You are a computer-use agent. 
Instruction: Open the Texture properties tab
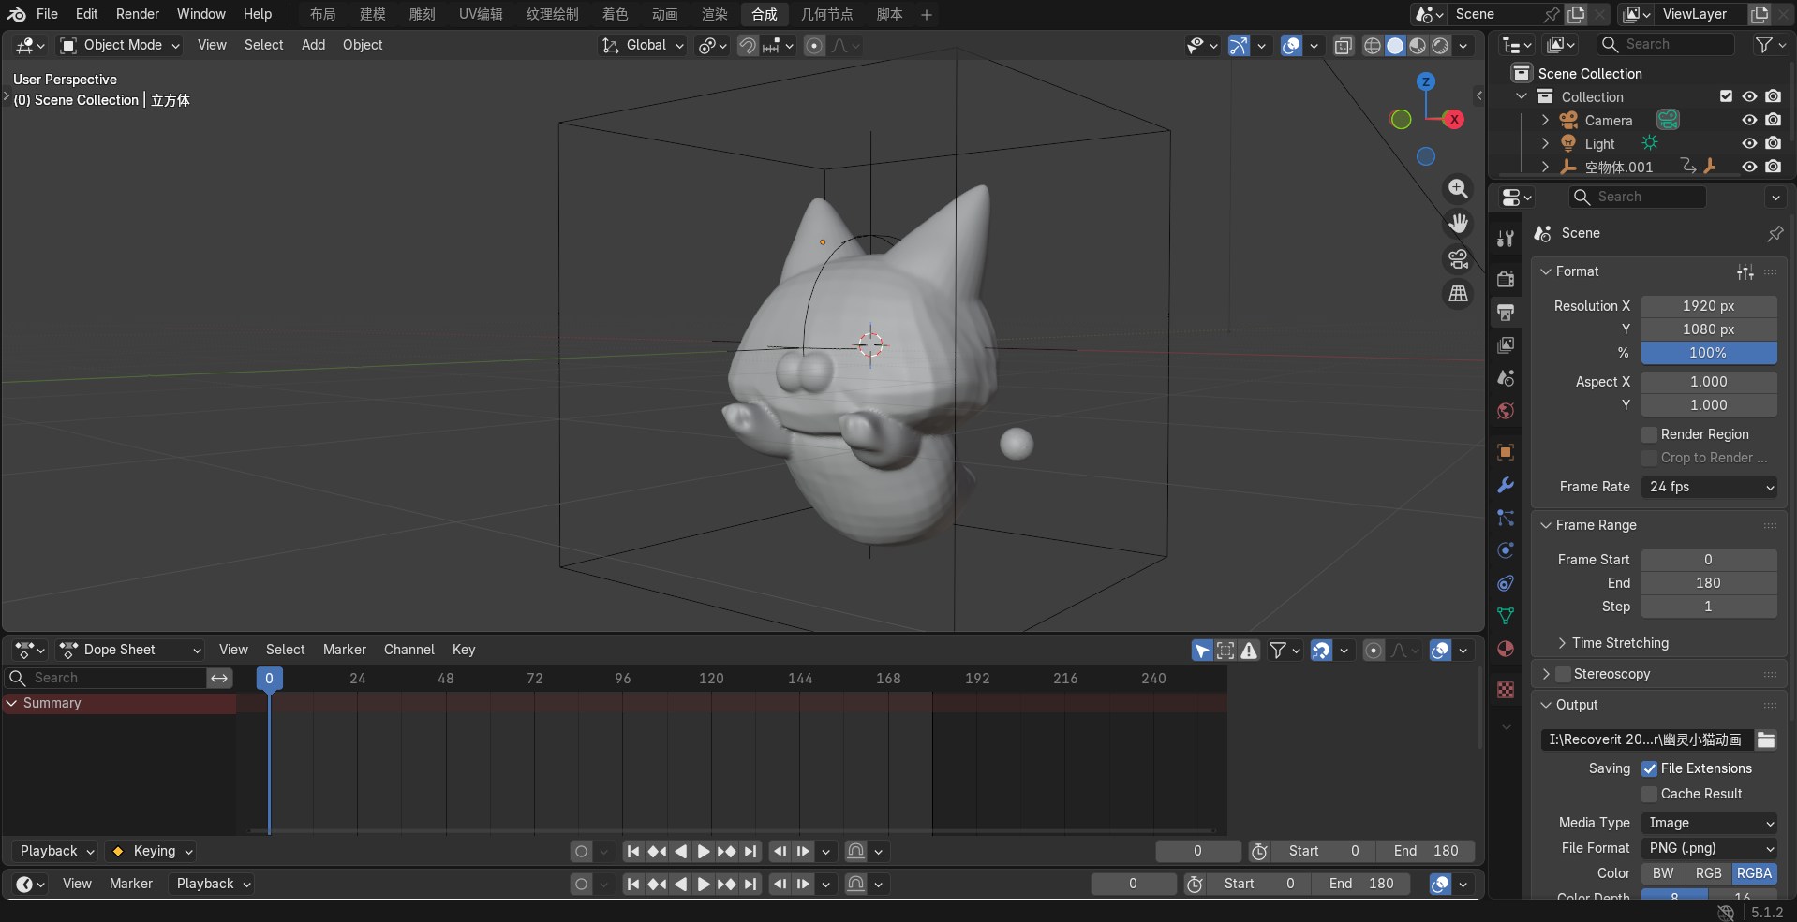point(1506,690)
